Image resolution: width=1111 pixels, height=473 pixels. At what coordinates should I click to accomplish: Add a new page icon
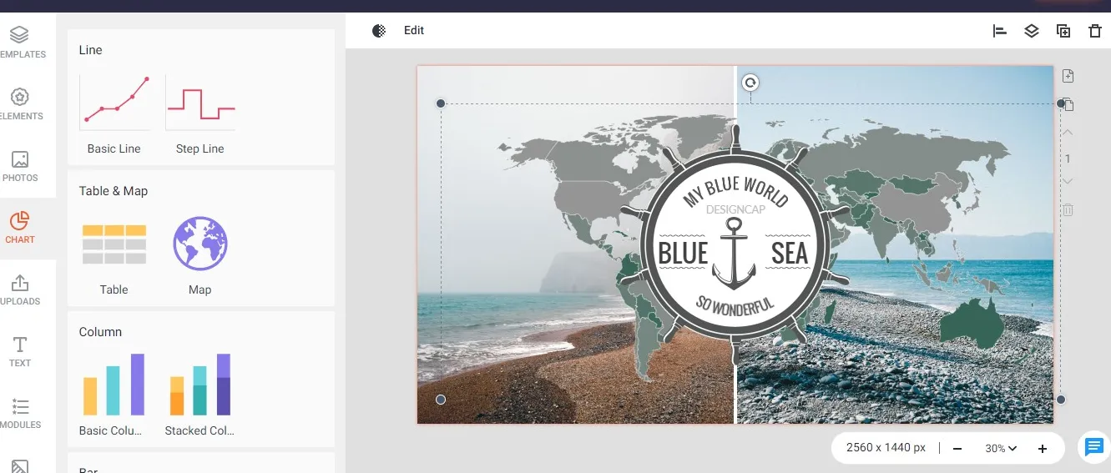[1068, 76]
